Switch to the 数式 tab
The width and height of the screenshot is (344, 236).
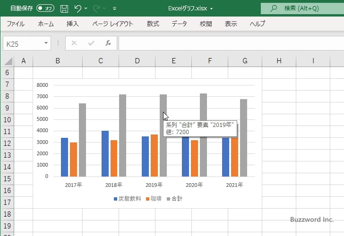153,24
